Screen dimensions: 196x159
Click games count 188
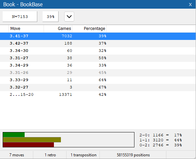pyautogui.click(x=68, y=44)
